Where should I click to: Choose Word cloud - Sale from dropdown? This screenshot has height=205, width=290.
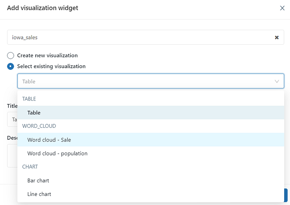coord(151,140)
